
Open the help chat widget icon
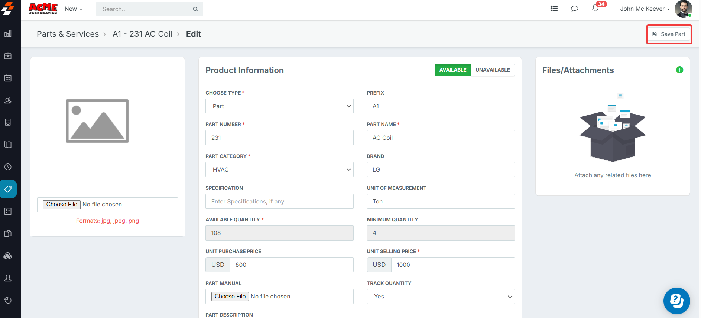676,301
